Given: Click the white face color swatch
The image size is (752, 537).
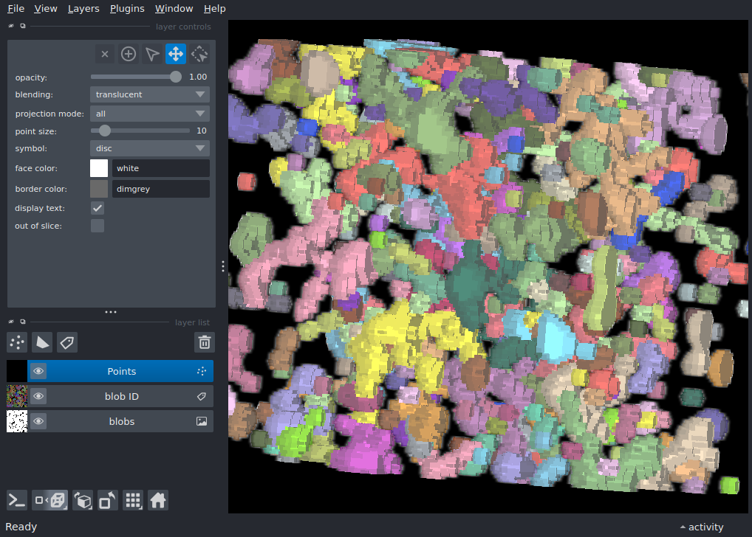Looking at the screenshot, I should coord(99,168).
